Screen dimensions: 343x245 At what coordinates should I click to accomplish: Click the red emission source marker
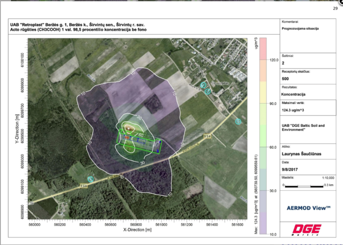[x=127, y=137]
